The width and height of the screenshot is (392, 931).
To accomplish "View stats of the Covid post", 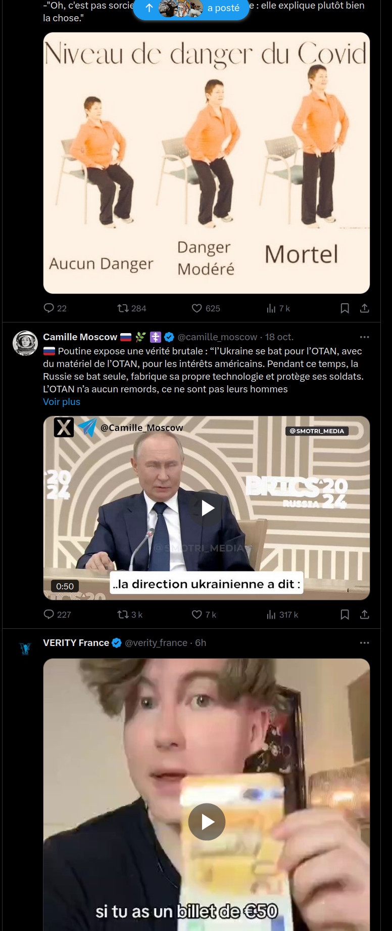I will 271,308.
